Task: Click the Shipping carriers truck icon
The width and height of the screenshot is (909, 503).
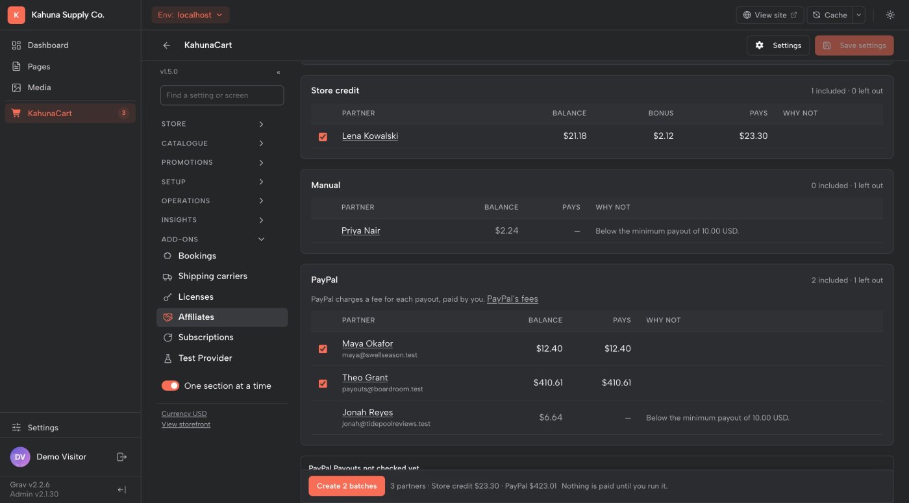Action: click(168, 276)
